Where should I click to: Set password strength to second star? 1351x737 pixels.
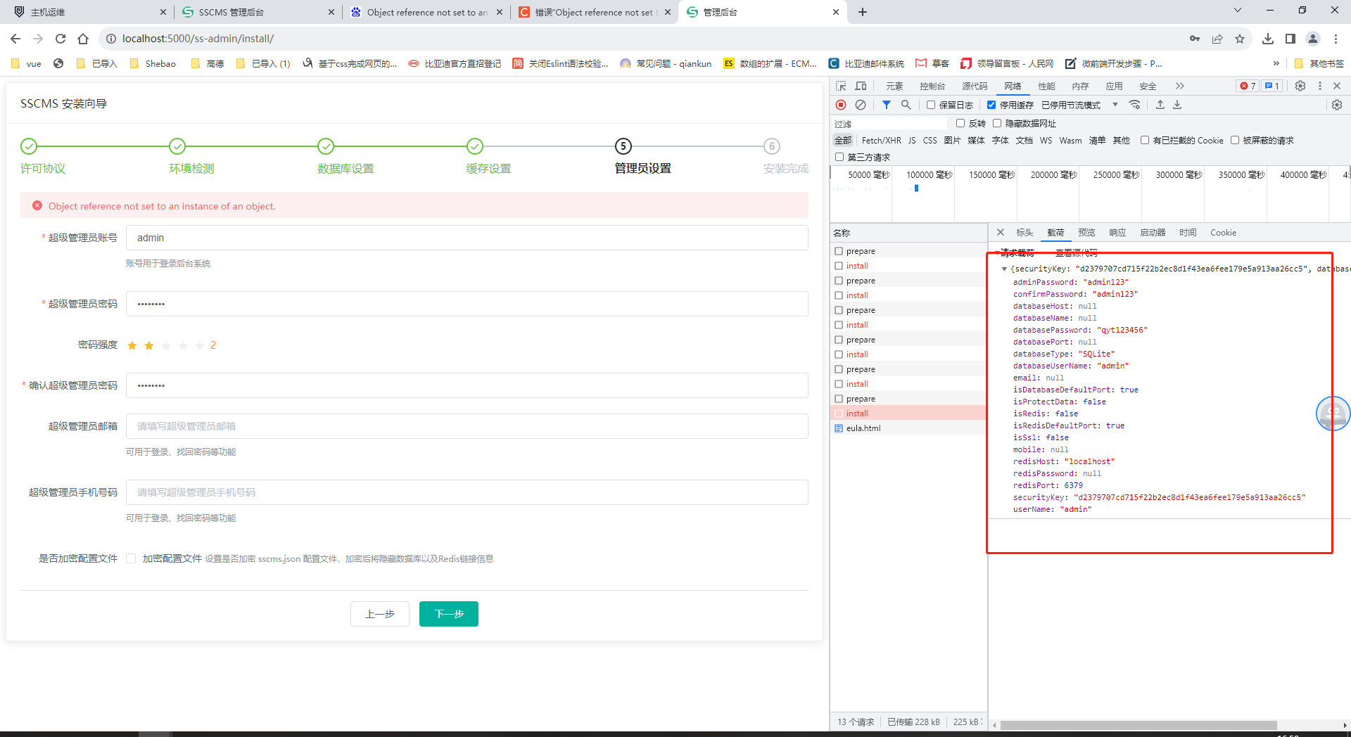click(x=149, y=345)
